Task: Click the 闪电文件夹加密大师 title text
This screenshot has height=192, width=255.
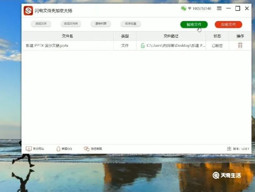Action: pyautogui.click(x=53, y=11)
